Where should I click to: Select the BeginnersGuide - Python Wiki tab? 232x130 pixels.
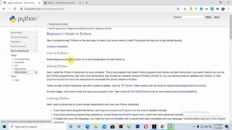click(21, 3)
